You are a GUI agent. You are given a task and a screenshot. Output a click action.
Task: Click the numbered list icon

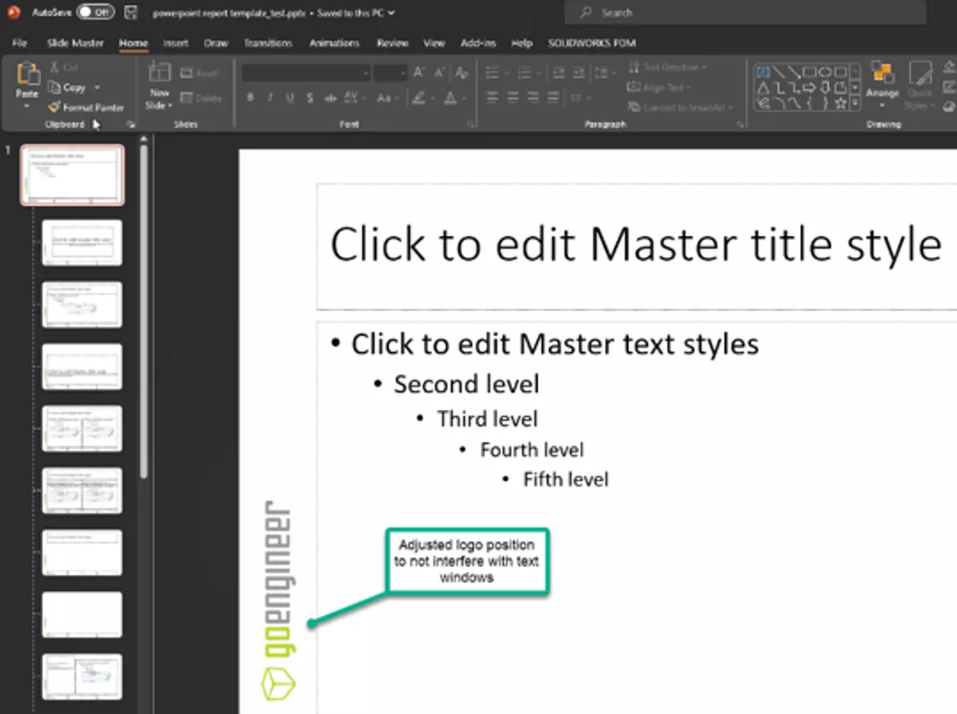[525, 73]
